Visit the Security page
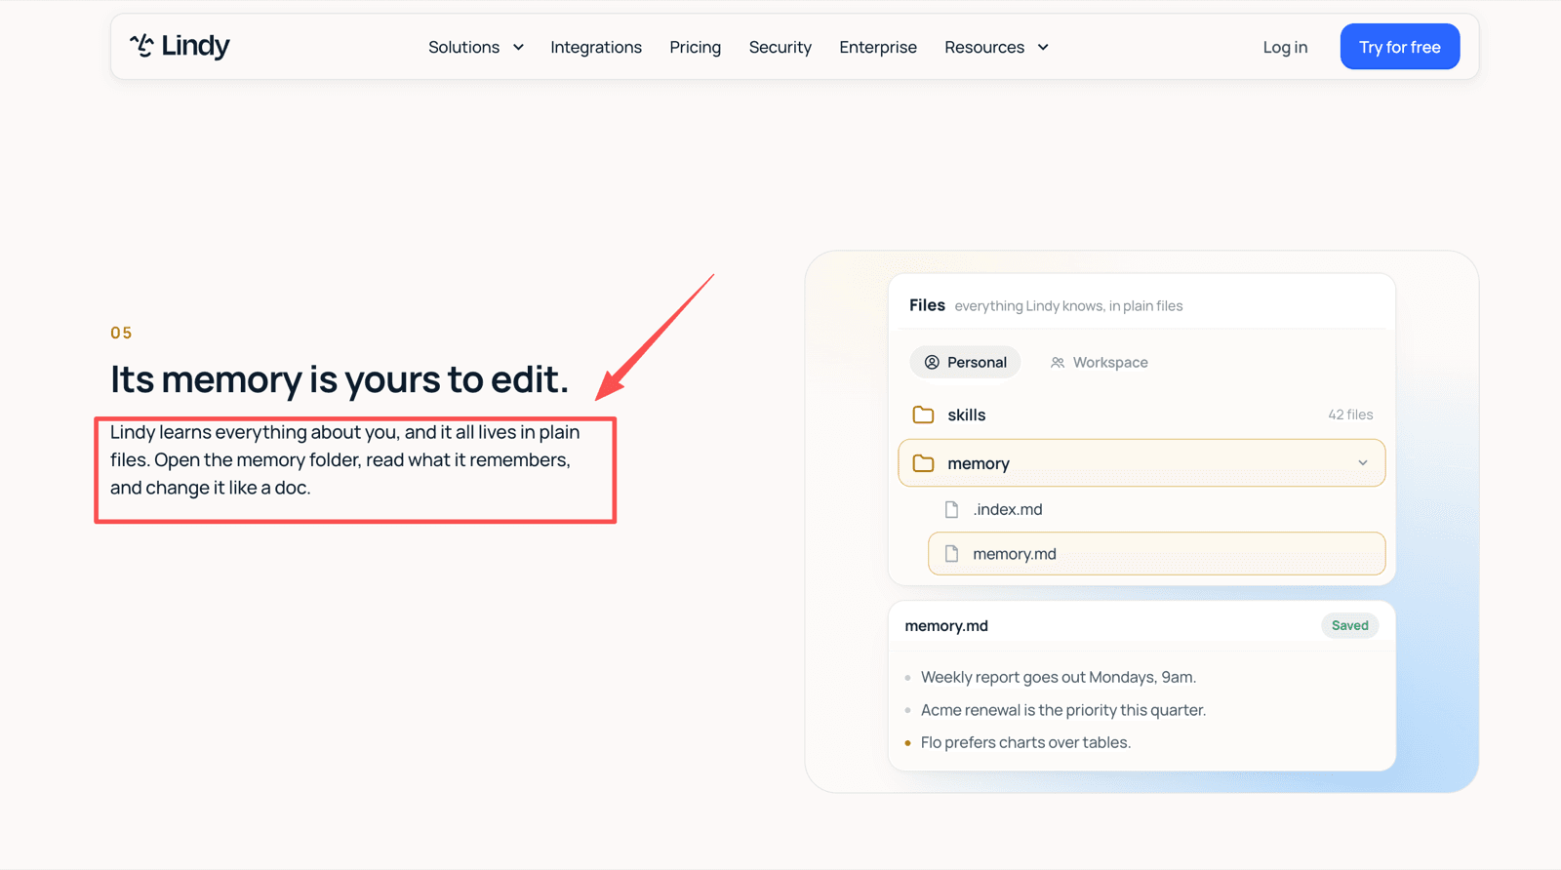Viewport: 1561px width, 870px height. (x=780, y=47)
